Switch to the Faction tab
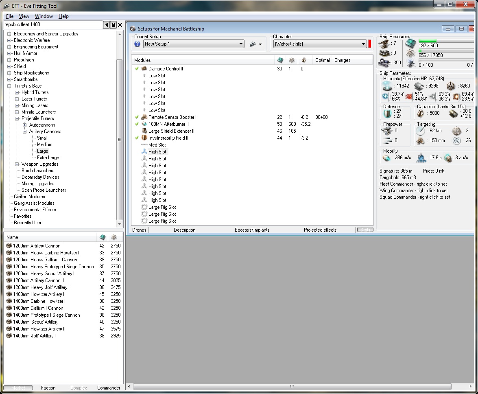The image size is (478, 394). click(x=48, y=388)
